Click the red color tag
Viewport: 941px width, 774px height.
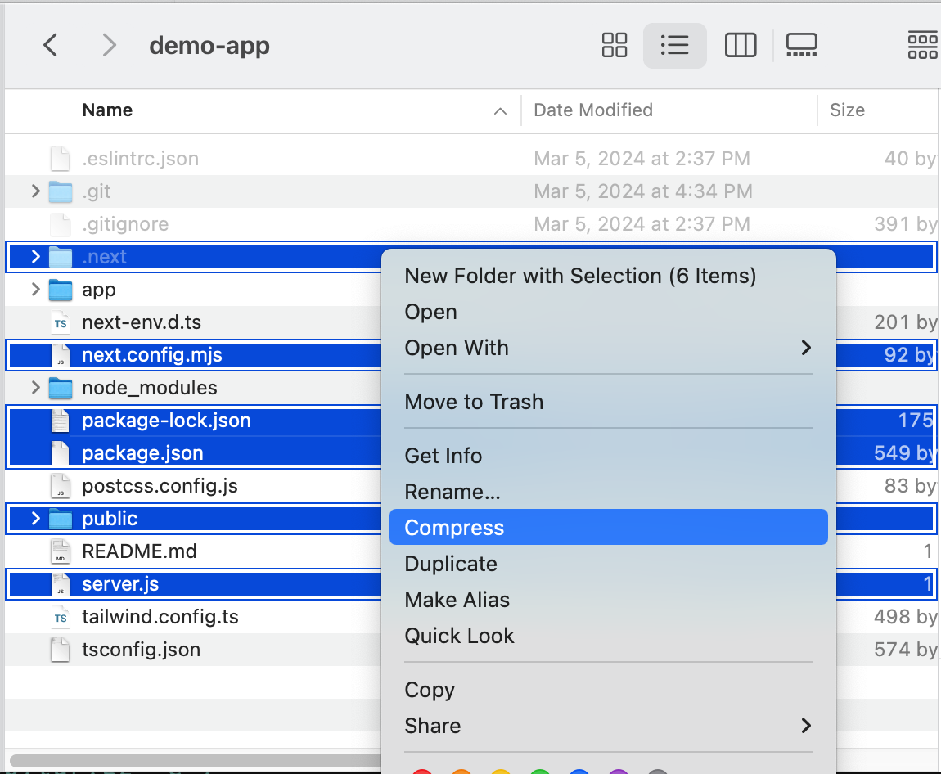tap(422, 772)
